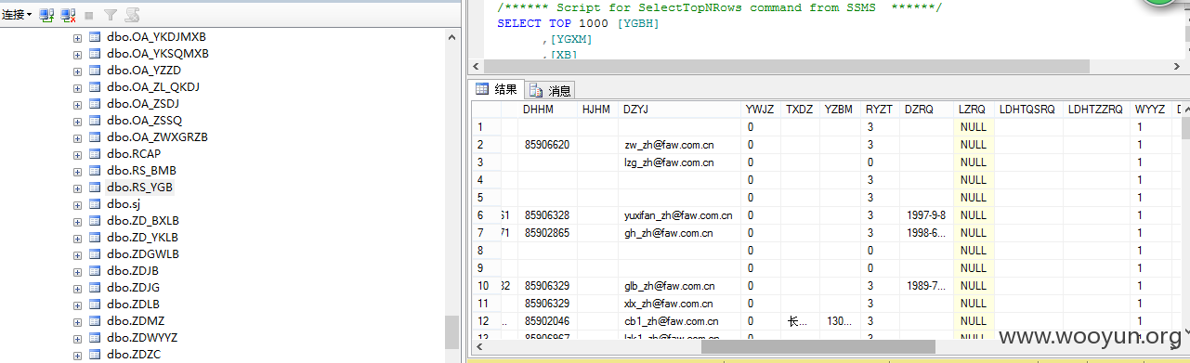This screenshot has width=1190, height=363.
Task: Click DZRQ cell 1997-9-8
Action: (x=926, y=215)
